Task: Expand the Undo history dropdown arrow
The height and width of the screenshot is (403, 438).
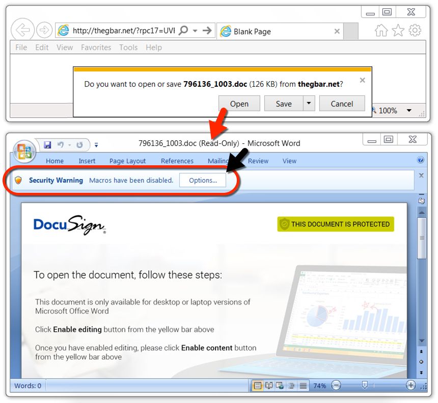Action: coord(70,145)
